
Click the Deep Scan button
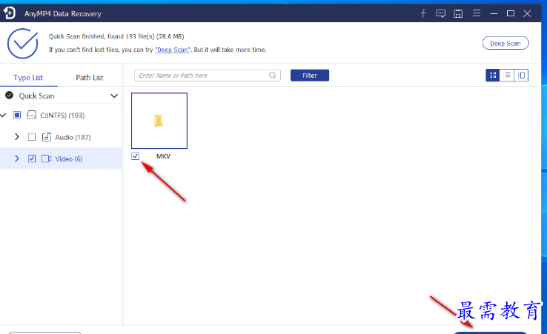pos(505,43)
